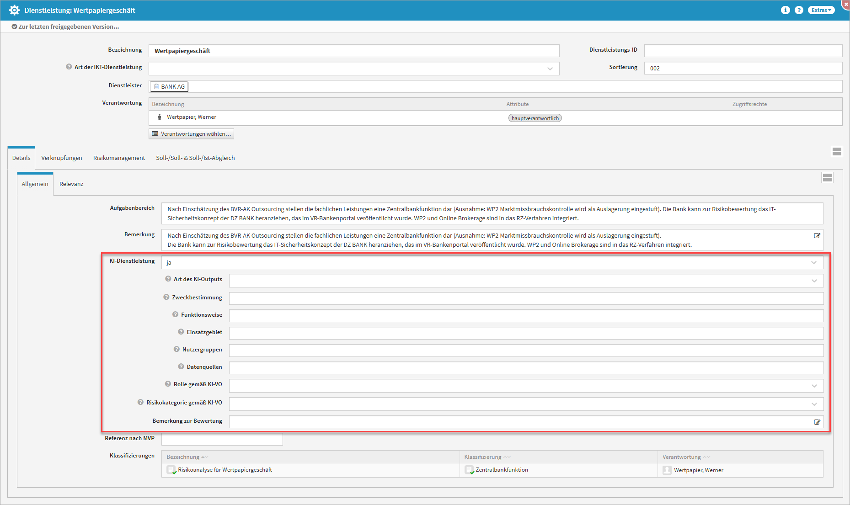Click help icon next to Art der IKT-Dienstleistung
The height and width of the screenshot is (505, 850).
[x=69, y=67]
